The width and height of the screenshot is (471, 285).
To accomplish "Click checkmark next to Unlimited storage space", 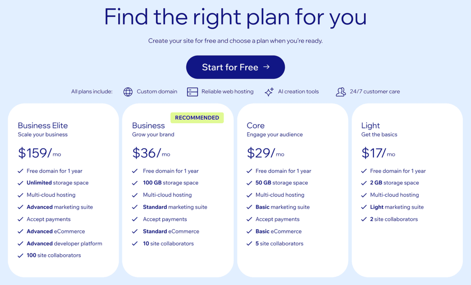I will (21, 183).
